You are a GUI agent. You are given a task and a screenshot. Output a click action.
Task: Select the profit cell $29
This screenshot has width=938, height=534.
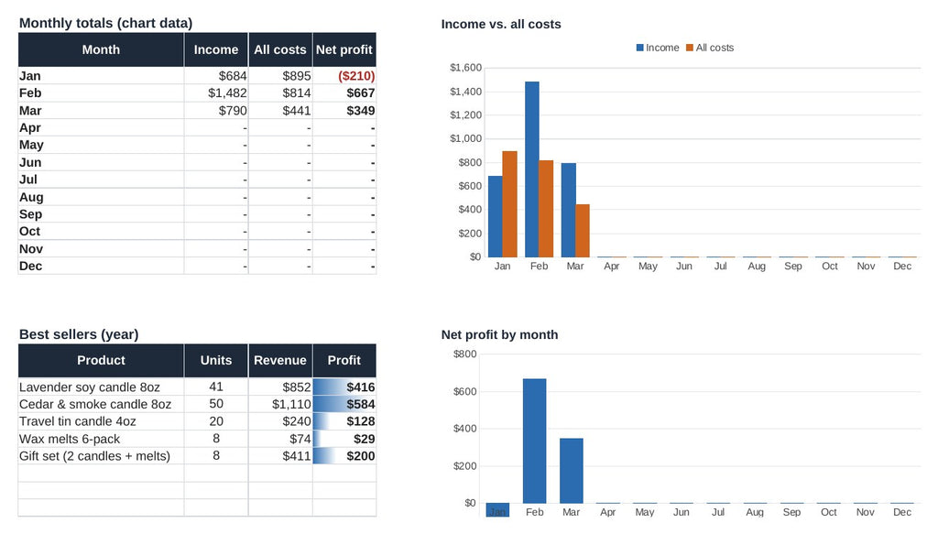[344, 439]
